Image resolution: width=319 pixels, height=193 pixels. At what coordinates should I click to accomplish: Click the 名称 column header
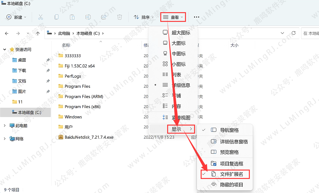pos(66,45)
